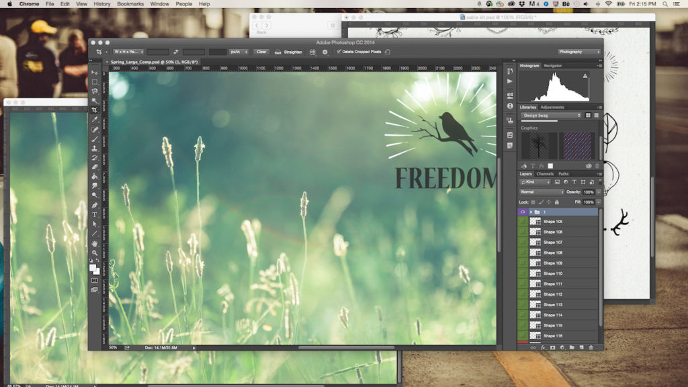The image size is (688, 387).
Task: Enable the Delete Cropped Pixels checkbox
Action: 338,51
